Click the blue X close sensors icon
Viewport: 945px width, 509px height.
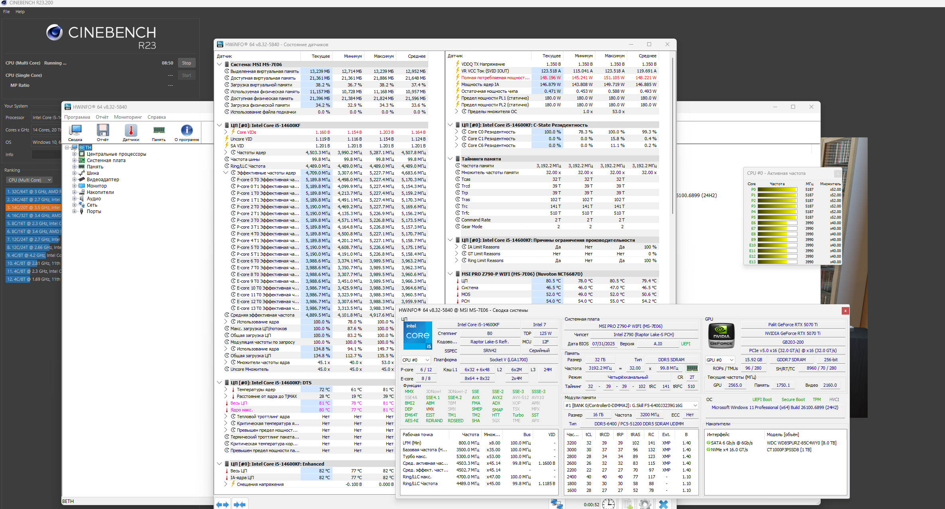click(663, 504)
